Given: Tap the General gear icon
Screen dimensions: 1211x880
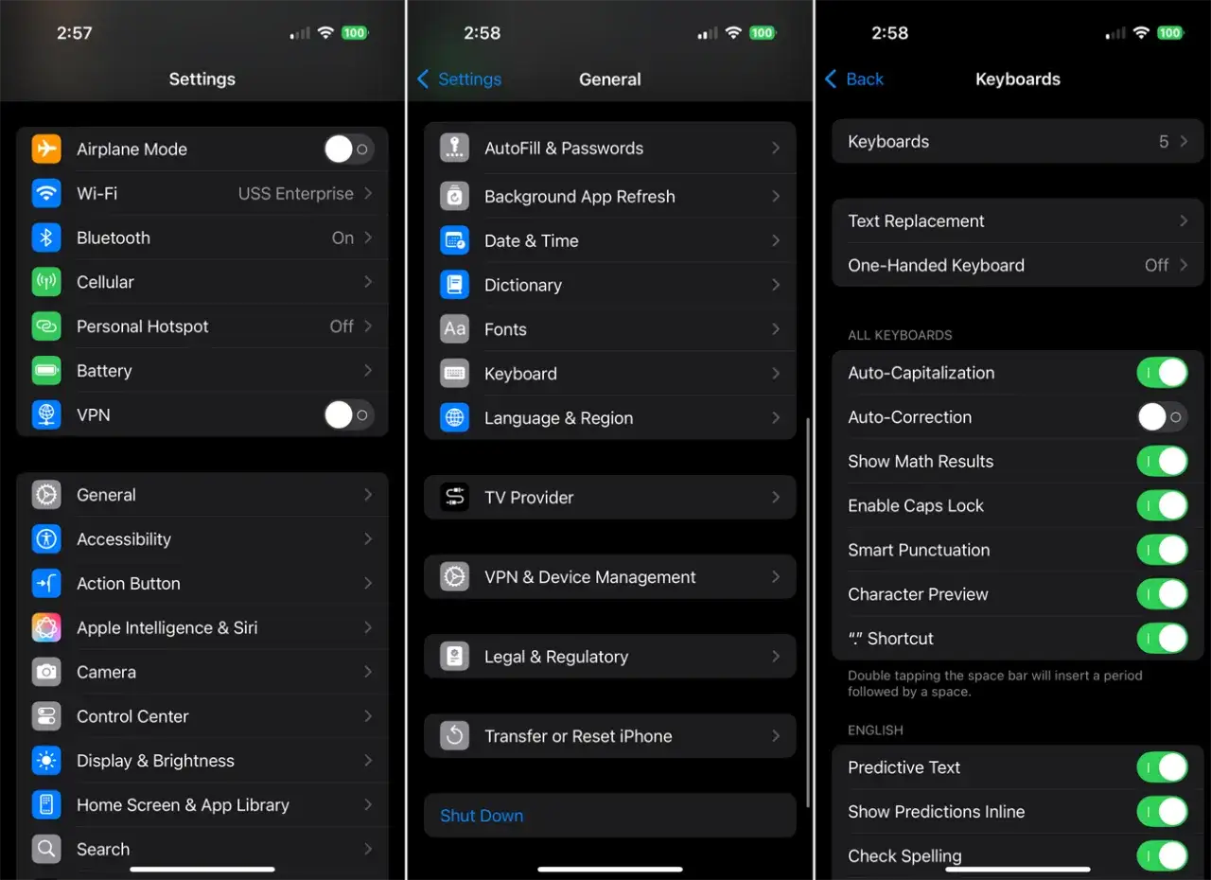Looking at the screenshot, I should click(x=46, y=495).
